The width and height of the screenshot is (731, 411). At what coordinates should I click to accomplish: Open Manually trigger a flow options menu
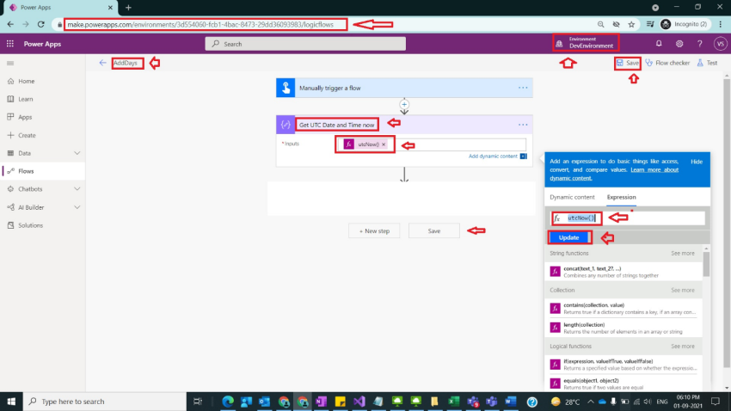pyautogui.click(x=523, y=88)
